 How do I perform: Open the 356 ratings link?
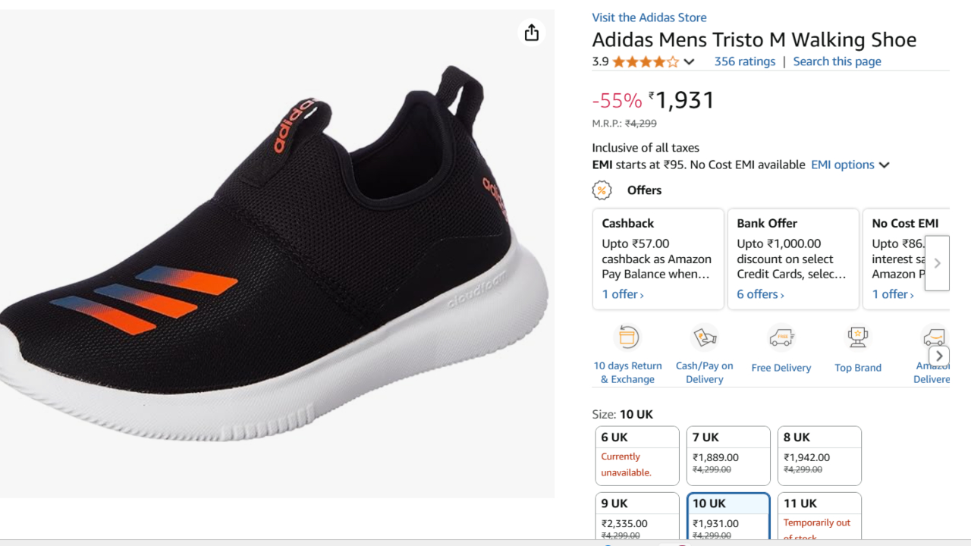click(744, 61)
